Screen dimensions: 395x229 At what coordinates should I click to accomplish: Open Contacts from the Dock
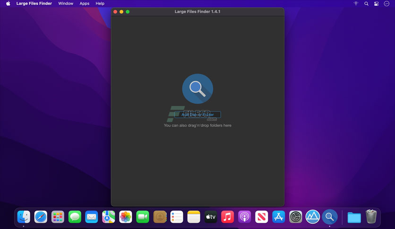[x=160, y=217]
